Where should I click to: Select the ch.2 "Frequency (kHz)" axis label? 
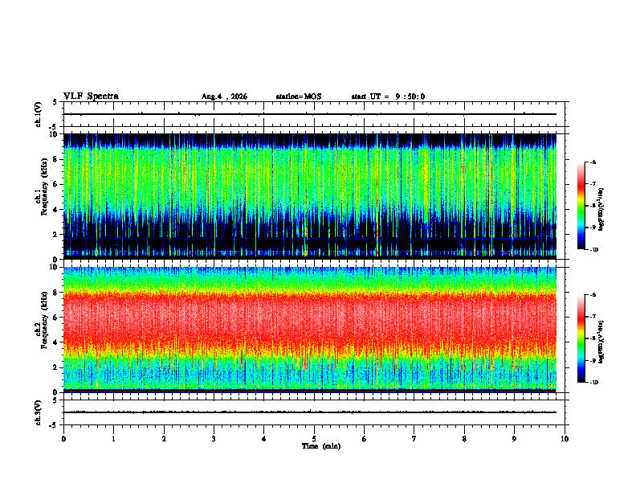pyautogui.click(x=44, y=321)
